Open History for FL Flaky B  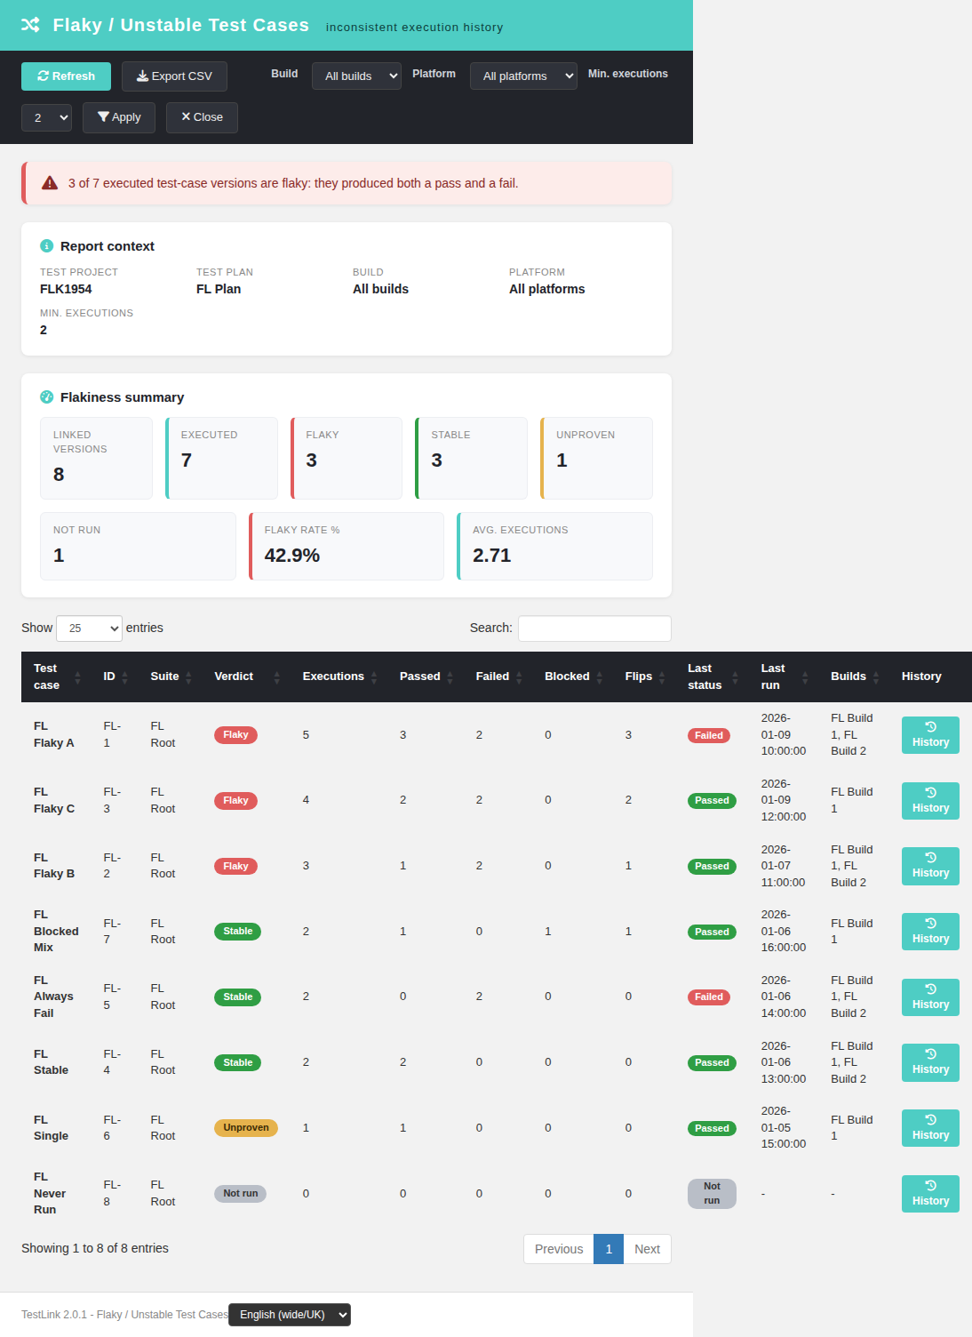click(x=930, y=866)
